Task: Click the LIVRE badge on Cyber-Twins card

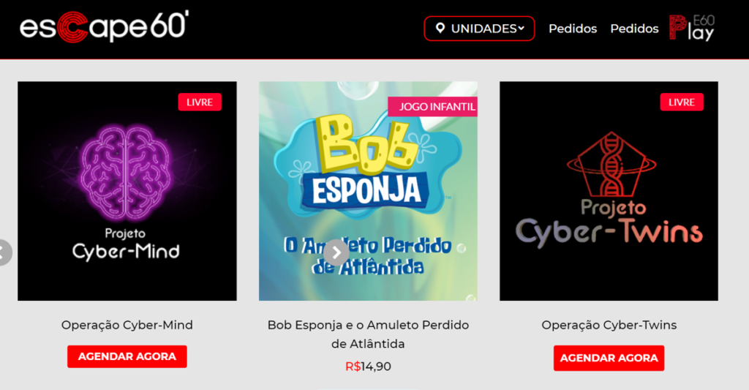Action: [682, 102]
